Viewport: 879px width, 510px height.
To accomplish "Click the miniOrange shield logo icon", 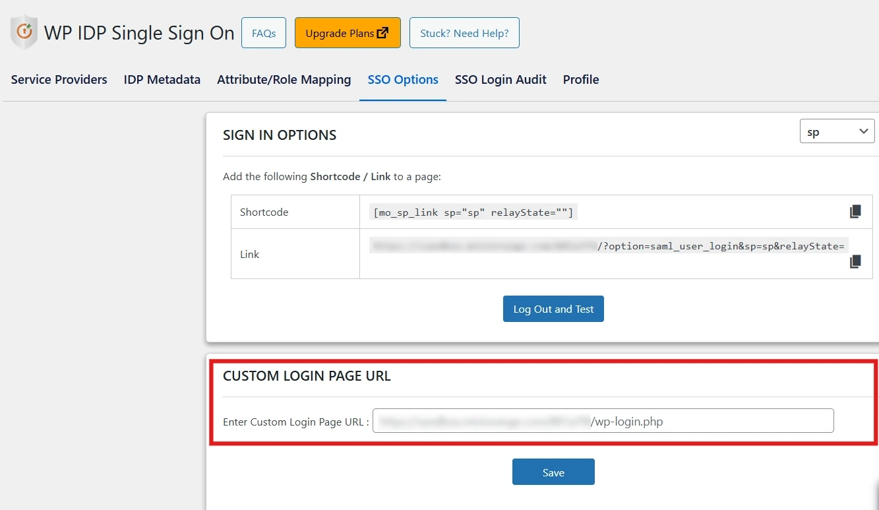I will tap(24, 32).
